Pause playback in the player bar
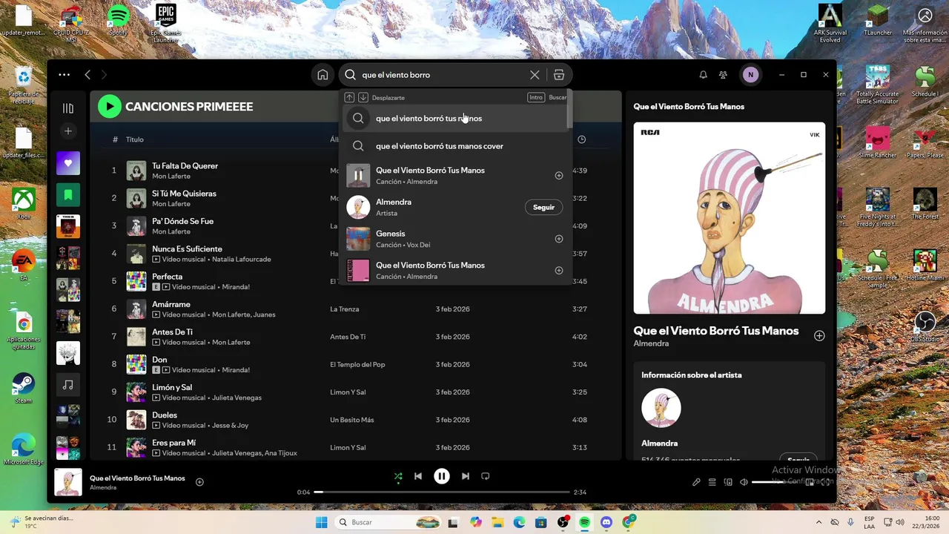Image resolution: width=949 pixels, height=534 pixels. point(442,476)
